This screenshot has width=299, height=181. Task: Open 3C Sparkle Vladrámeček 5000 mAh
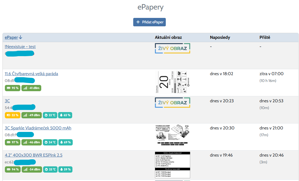coord(38,128)
